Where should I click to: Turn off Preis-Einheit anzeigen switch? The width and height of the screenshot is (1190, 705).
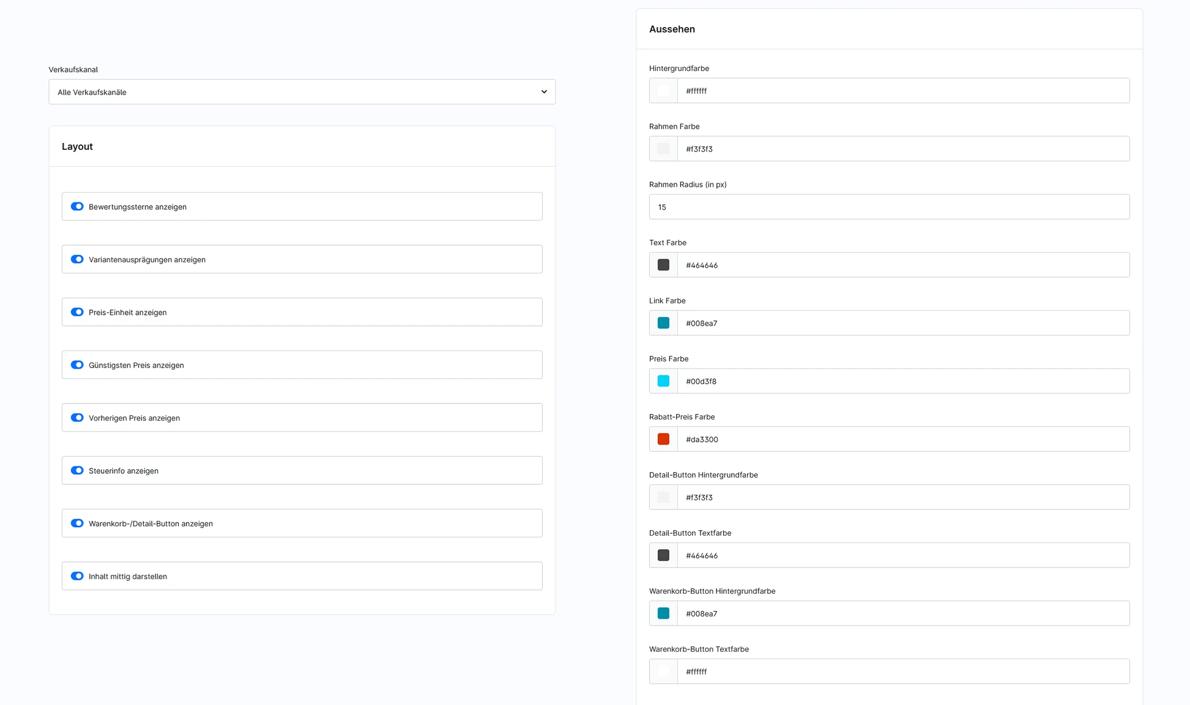[77, 312]
